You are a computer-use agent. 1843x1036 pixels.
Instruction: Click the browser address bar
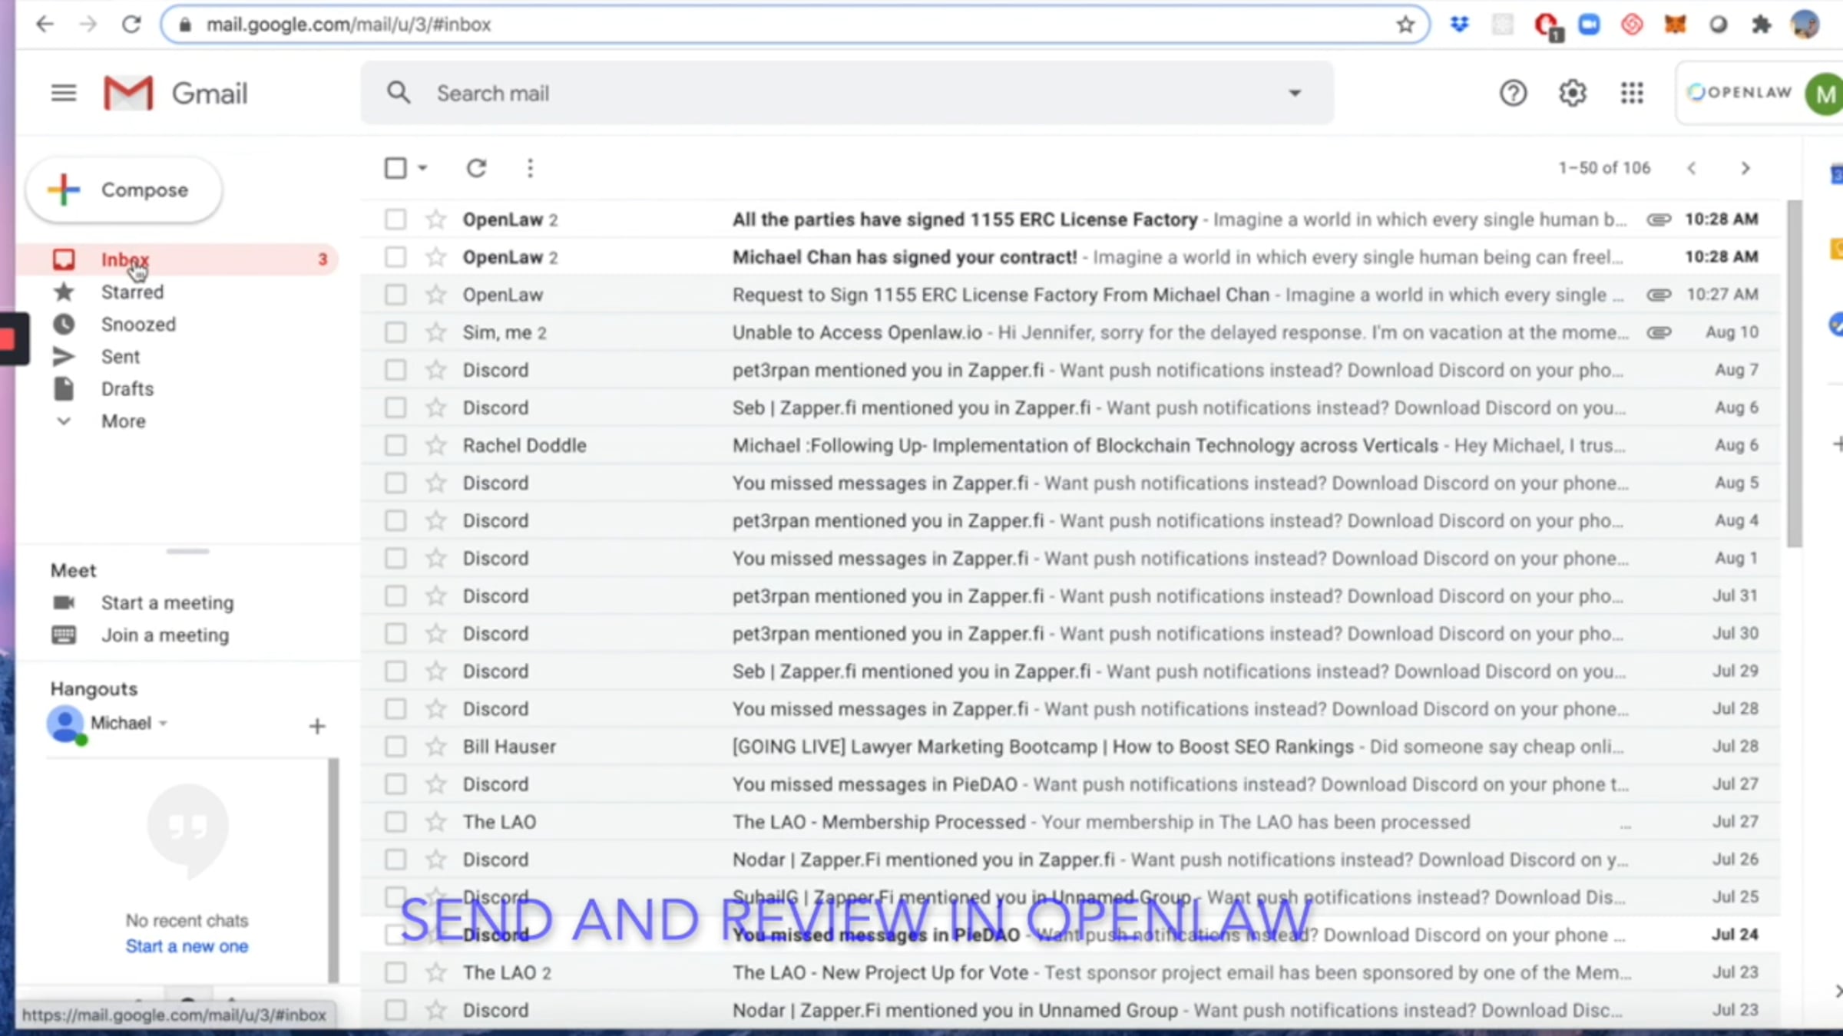point(795,25)
